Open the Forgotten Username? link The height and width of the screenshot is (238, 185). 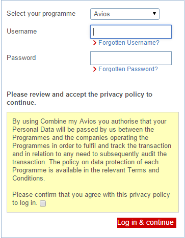(129, 43)
